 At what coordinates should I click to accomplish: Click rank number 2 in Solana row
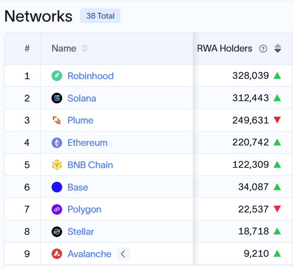[x=27, y=98]
